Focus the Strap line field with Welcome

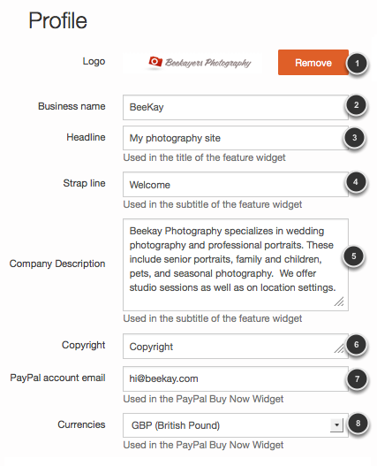[x=236, y=185]
